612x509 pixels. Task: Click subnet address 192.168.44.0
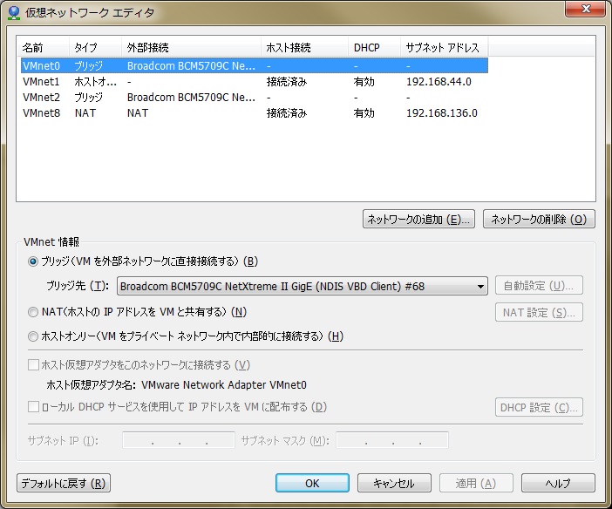439,82
